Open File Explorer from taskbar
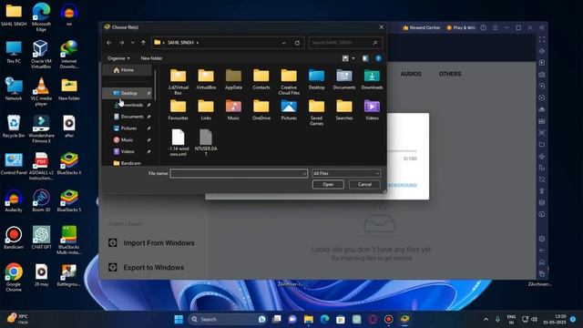Image resolution: width=583 pixels, height=328 pixels. (308, 319)
